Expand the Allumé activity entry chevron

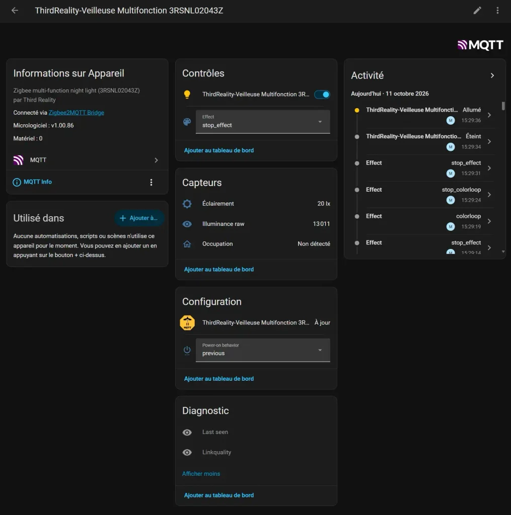pyautogui.click(x=489, y=115)
